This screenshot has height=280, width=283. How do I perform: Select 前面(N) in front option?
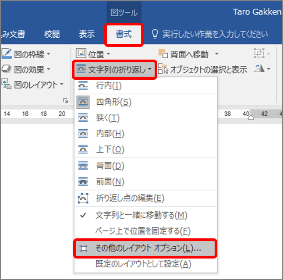tap(145, 182)
